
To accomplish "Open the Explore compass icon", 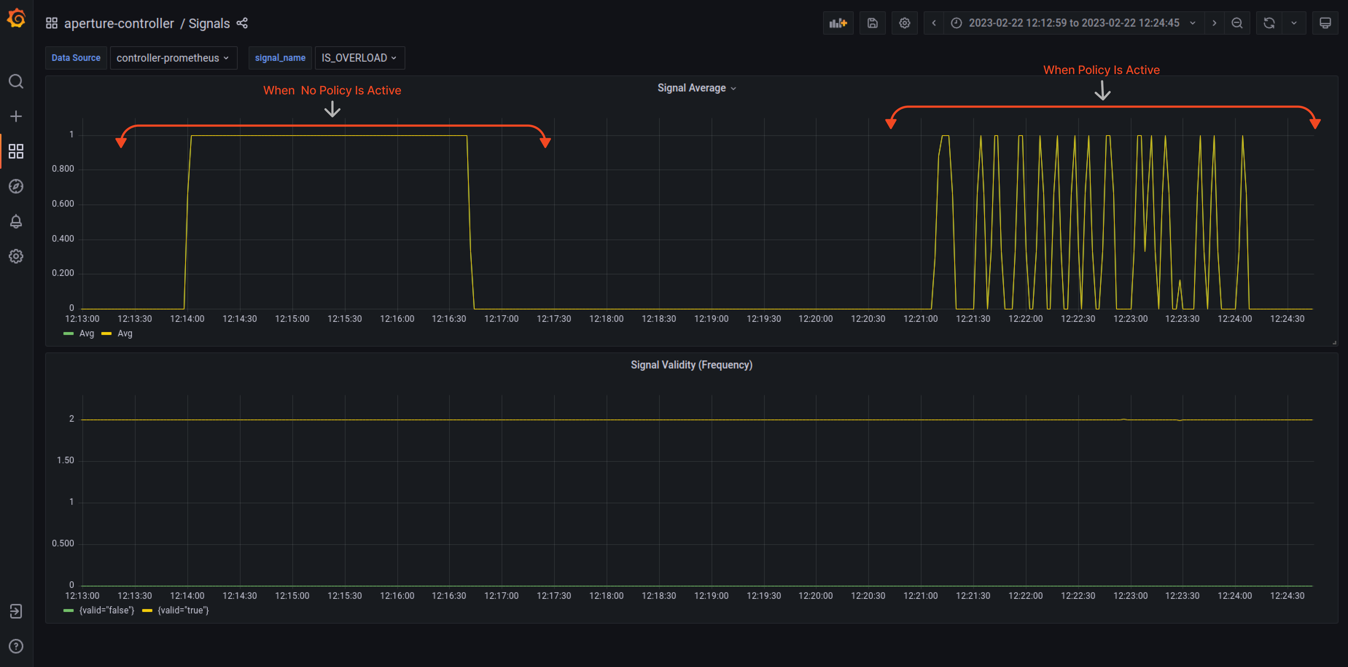I will coord(16,186).
